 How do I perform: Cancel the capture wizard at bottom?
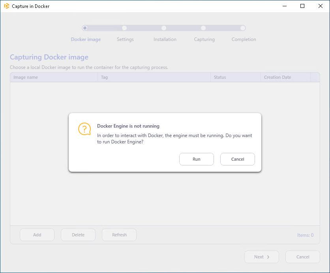303,257
